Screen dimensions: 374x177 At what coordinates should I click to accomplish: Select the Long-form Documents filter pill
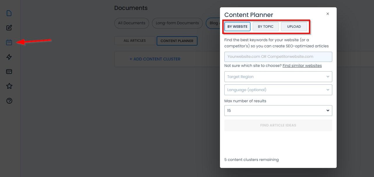pos(177,23)
